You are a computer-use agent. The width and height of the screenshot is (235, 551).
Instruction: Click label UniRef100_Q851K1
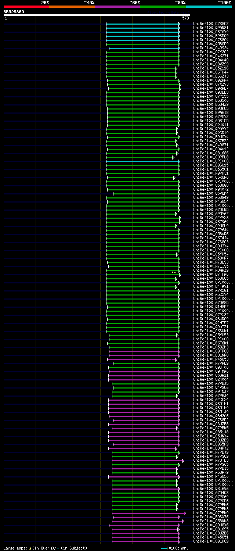pos(211,404)
